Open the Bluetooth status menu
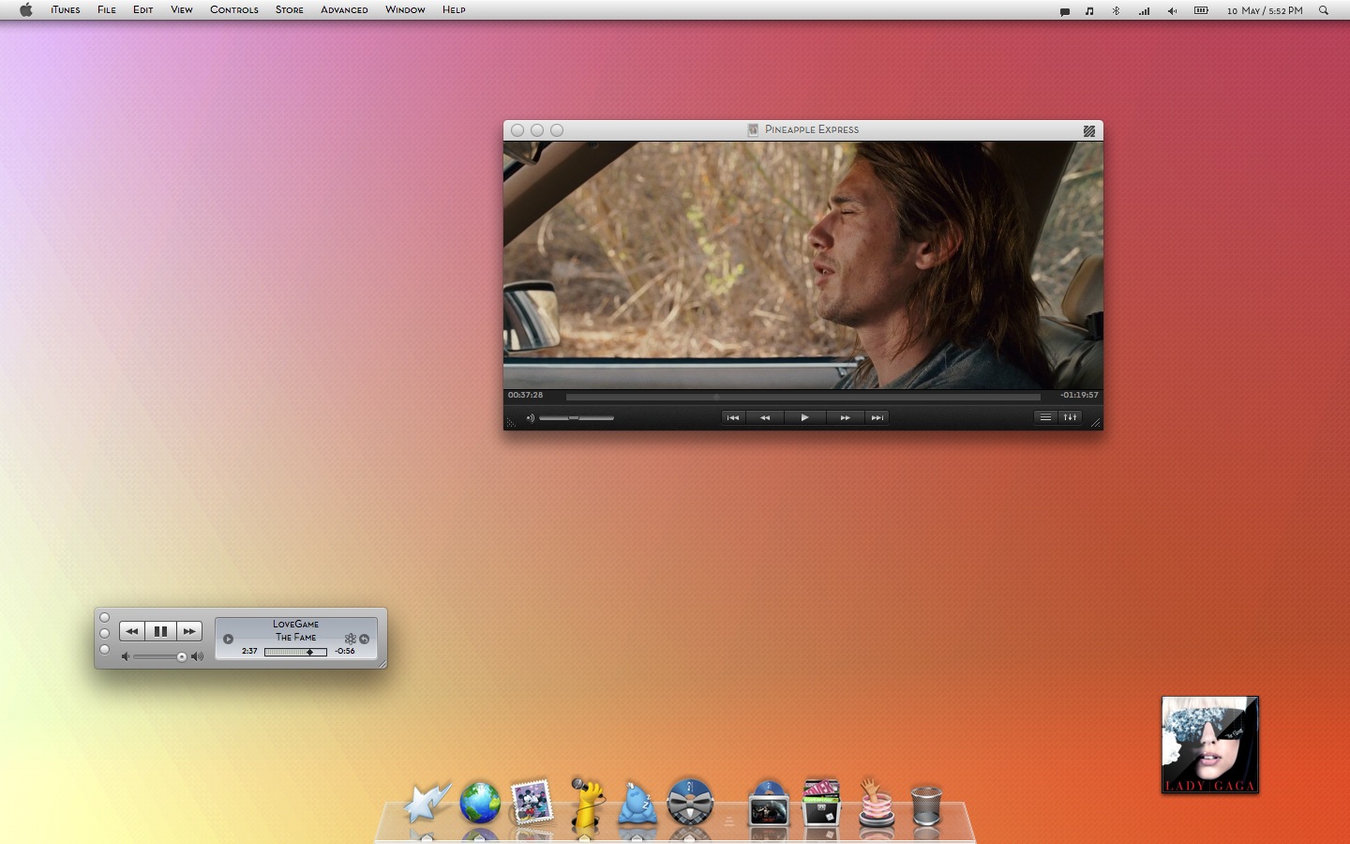This screenshot has width=1350, height=844. click(1116, 10)
